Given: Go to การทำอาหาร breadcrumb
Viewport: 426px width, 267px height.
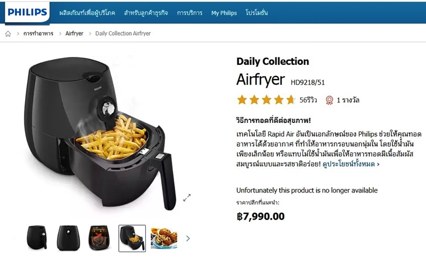Looking at the screenshot, I should coord(38,34).
